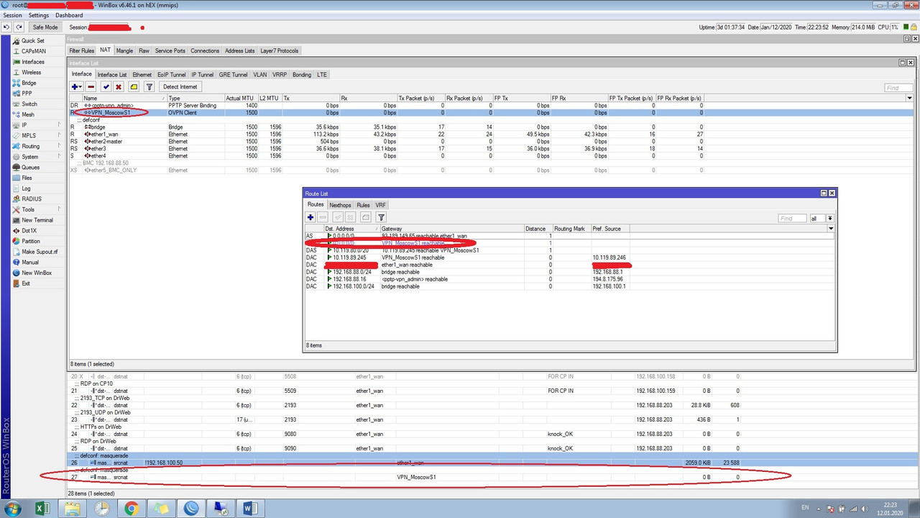This screenshot has height=518, width=920.
Task: Switch to VRF tab in Route List
Action: pos(380,205)
